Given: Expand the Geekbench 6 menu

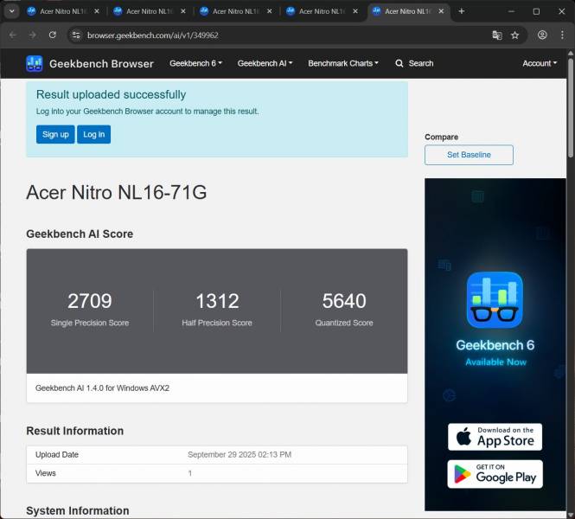Looking at the screenshot, I should tap(195, 63).
